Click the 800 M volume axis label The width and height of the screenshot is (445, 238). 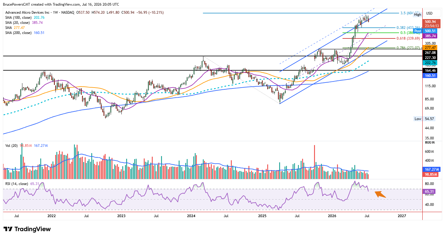430,143
